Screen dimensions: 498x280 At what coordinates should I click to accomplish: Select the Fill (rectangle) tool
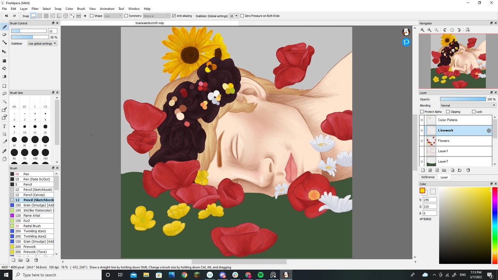tap(4, 61)
